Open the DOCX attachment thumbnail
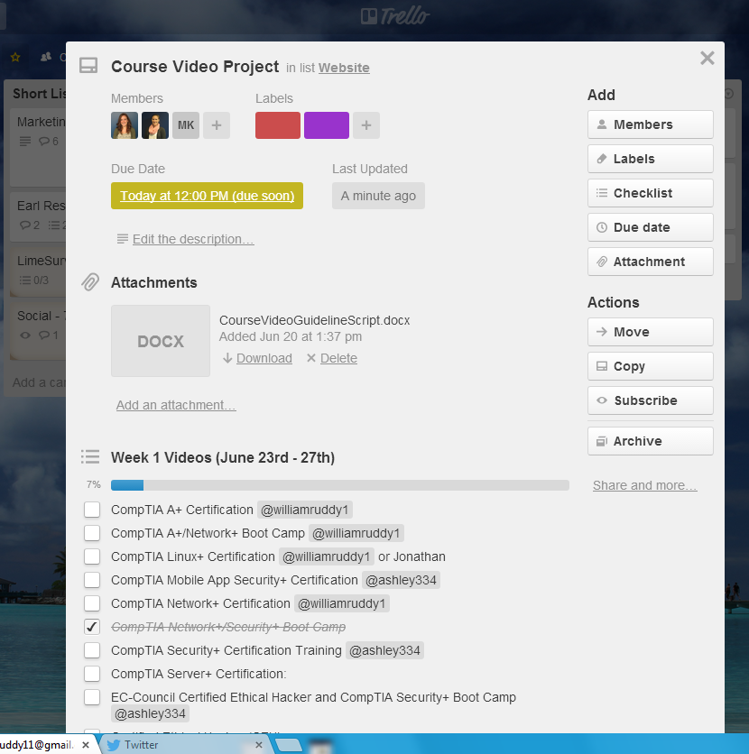 (x=161, y=341)
